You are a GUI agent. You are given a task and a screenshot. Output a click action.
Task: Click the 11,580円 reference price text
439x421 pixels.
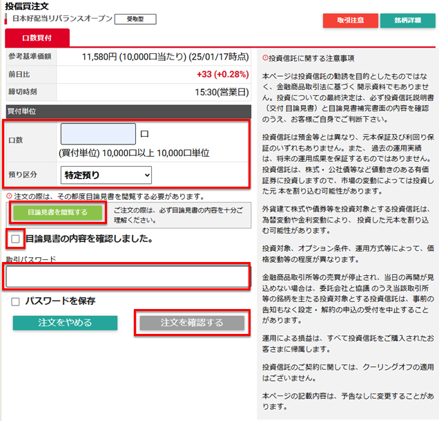pyautogui.click(x=99, y=57)
